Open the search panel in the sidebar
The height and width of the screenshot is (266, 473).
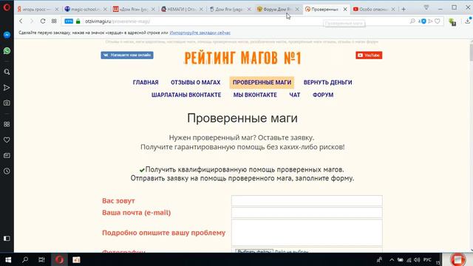click(7, 72)
